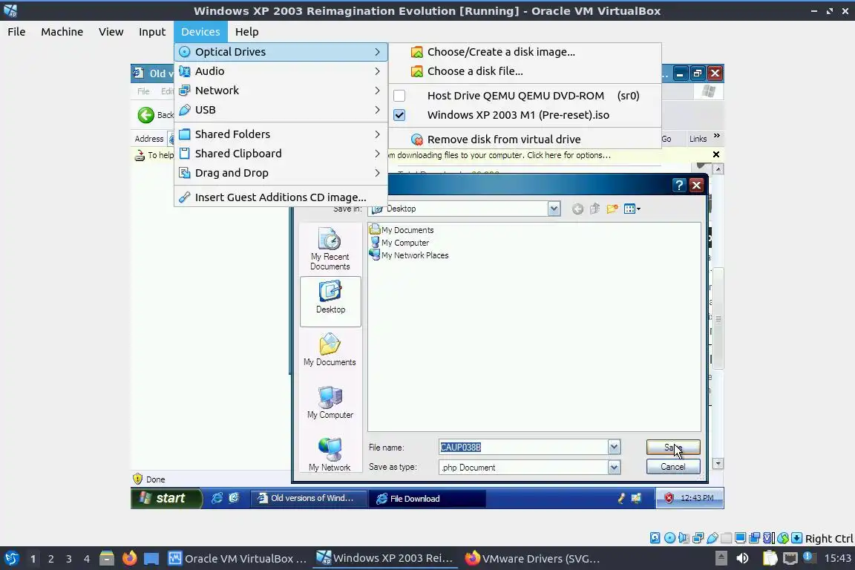Select My Network Places in the file list
The image size is (855, 570).
click(409, 255)
